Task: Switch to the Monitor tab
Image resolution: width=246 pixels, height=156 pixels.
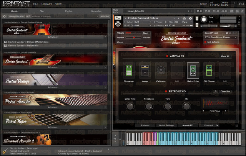Action: tap(68, 11)
